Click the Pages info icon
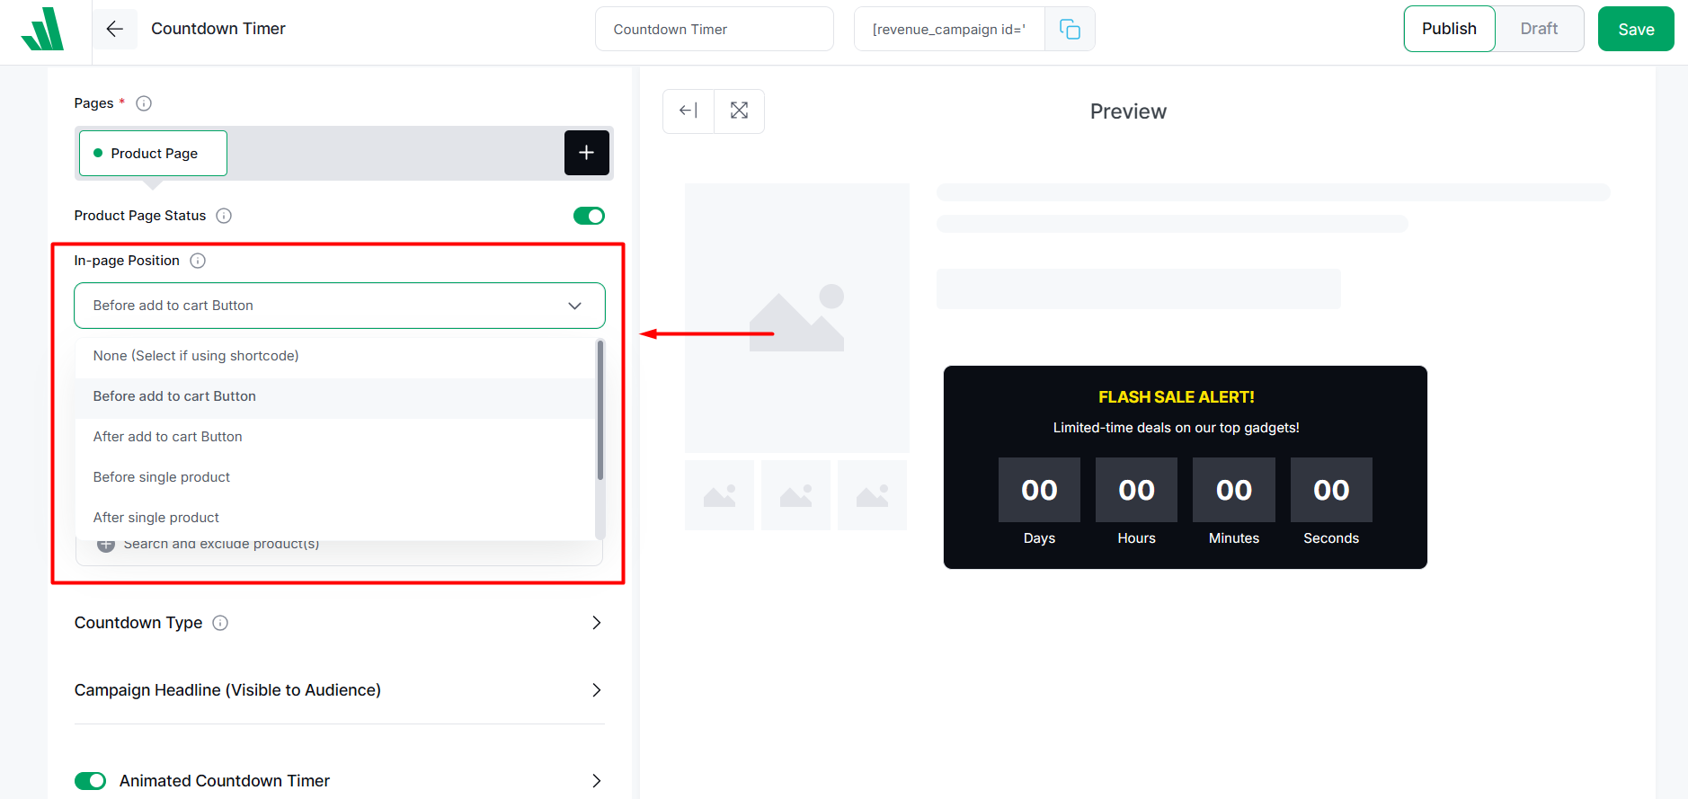The image size is (1688, 799). point(144,103)
